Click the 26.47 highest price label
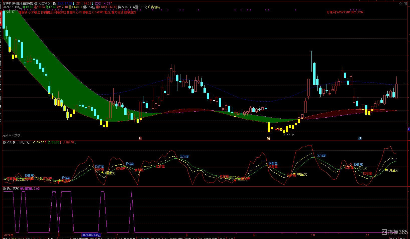 coord(11,12)
